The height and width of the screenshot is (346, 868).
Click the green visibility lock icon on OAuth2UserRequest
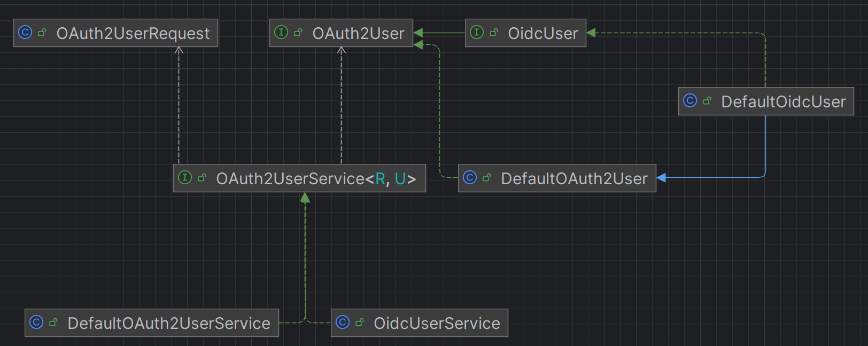[42, 33]
